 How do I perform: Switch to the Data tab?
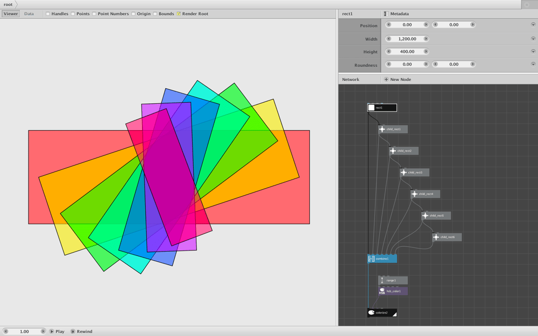[x=29, y=14]
